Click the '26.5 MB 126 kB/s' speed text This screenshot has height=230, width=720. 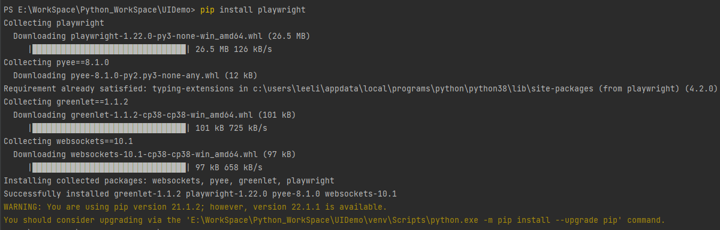234,49
